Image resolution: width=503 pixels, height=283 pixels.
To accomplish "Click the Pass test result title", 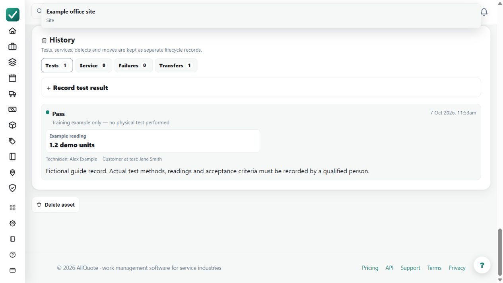I will (58, 114).
